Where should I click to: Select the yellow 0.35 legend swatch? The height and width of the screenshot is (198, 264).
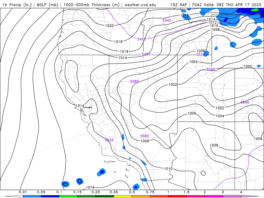(123, 196)
